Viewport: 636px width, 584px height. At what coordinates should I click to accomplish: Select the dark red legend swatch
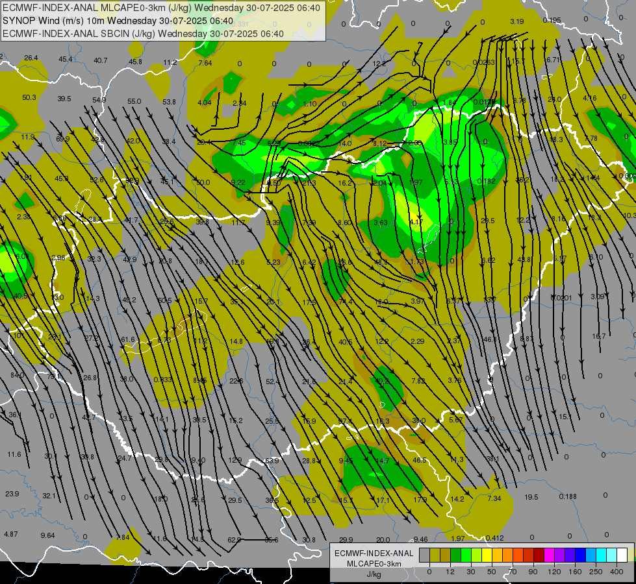(x=539, y=555)
